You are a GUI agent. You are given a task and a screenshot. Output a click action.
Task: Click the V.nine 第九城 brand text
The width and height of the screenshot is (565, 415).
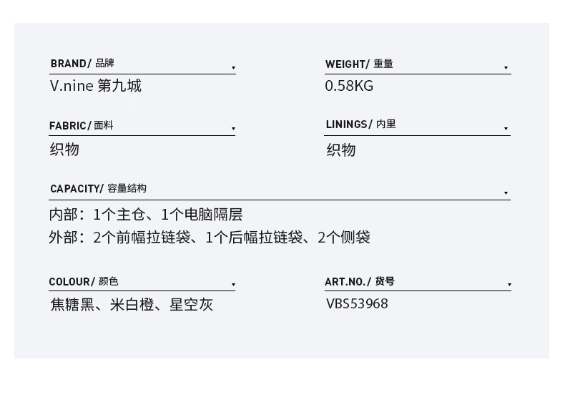[96, 86]
